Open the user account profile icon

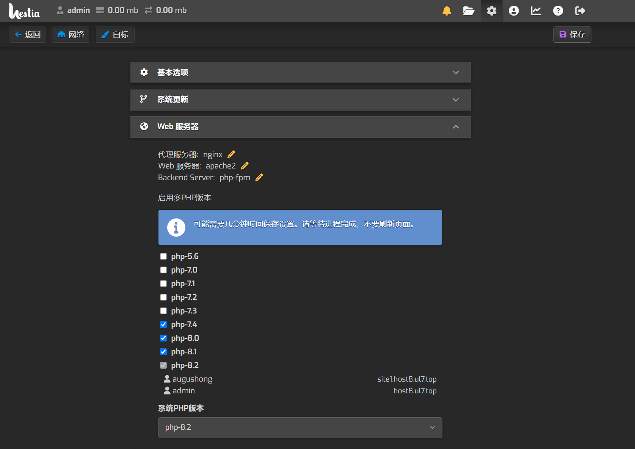pyautogui.click(x=514, y=11)
